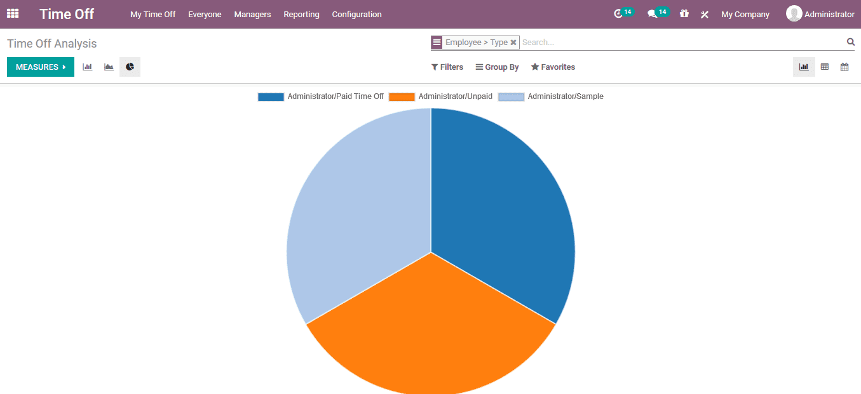Image resolution: width=861 pixels, height=394 pixels.
Task: Open the messaging conversations panel
Action: coord(654,14)
